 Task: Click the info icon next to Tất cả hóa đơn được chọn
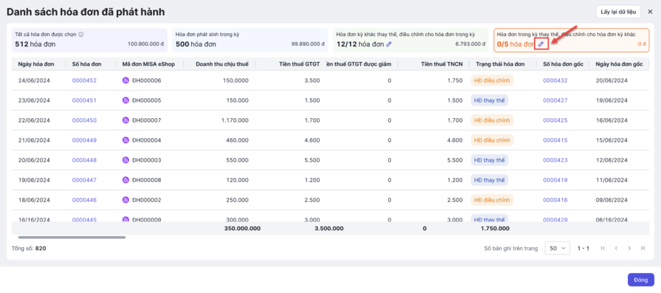tap(81, 34)
